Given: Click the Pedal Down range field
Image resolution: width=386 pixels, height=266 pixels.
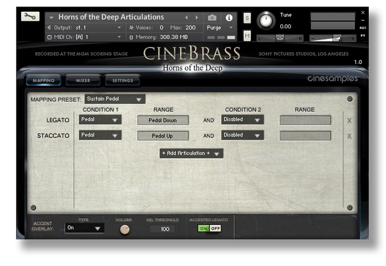Looking at the screenshot, I should point(163,120).
